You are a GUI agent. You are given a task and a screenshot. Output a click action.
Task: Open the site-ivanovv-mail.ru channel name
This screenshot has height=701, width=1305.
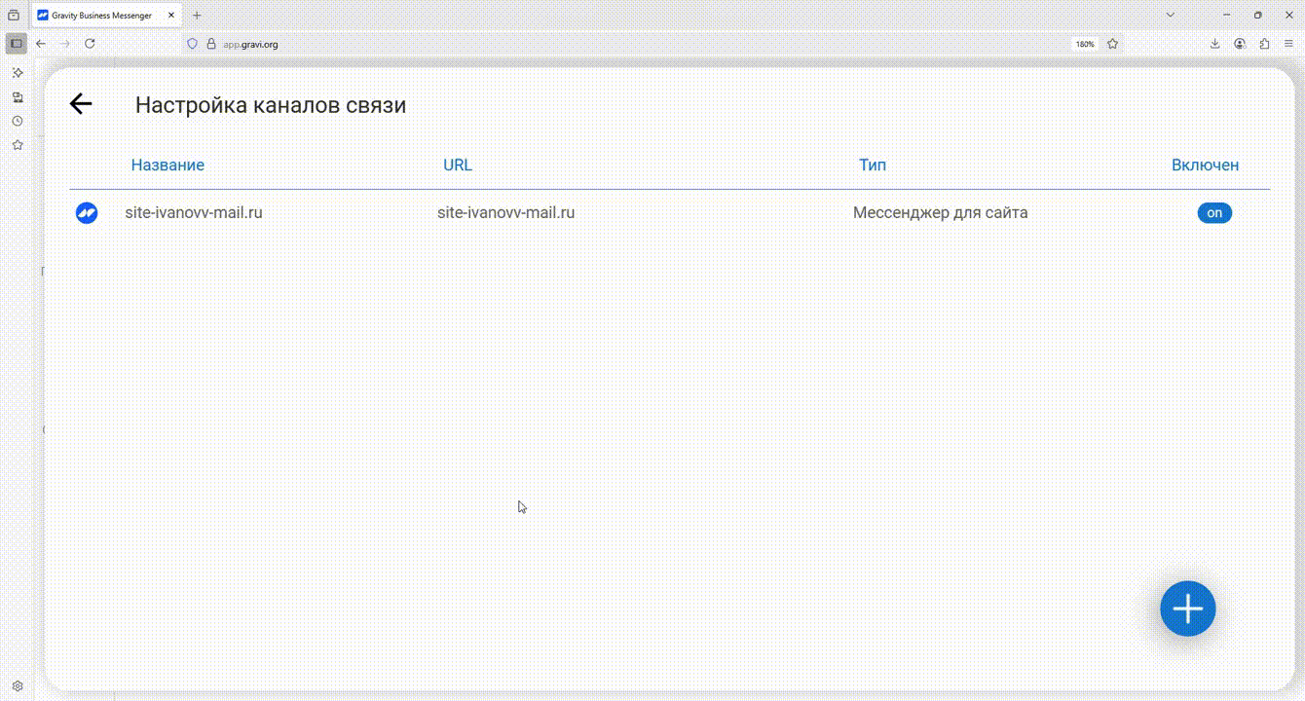tap(194, 212)
